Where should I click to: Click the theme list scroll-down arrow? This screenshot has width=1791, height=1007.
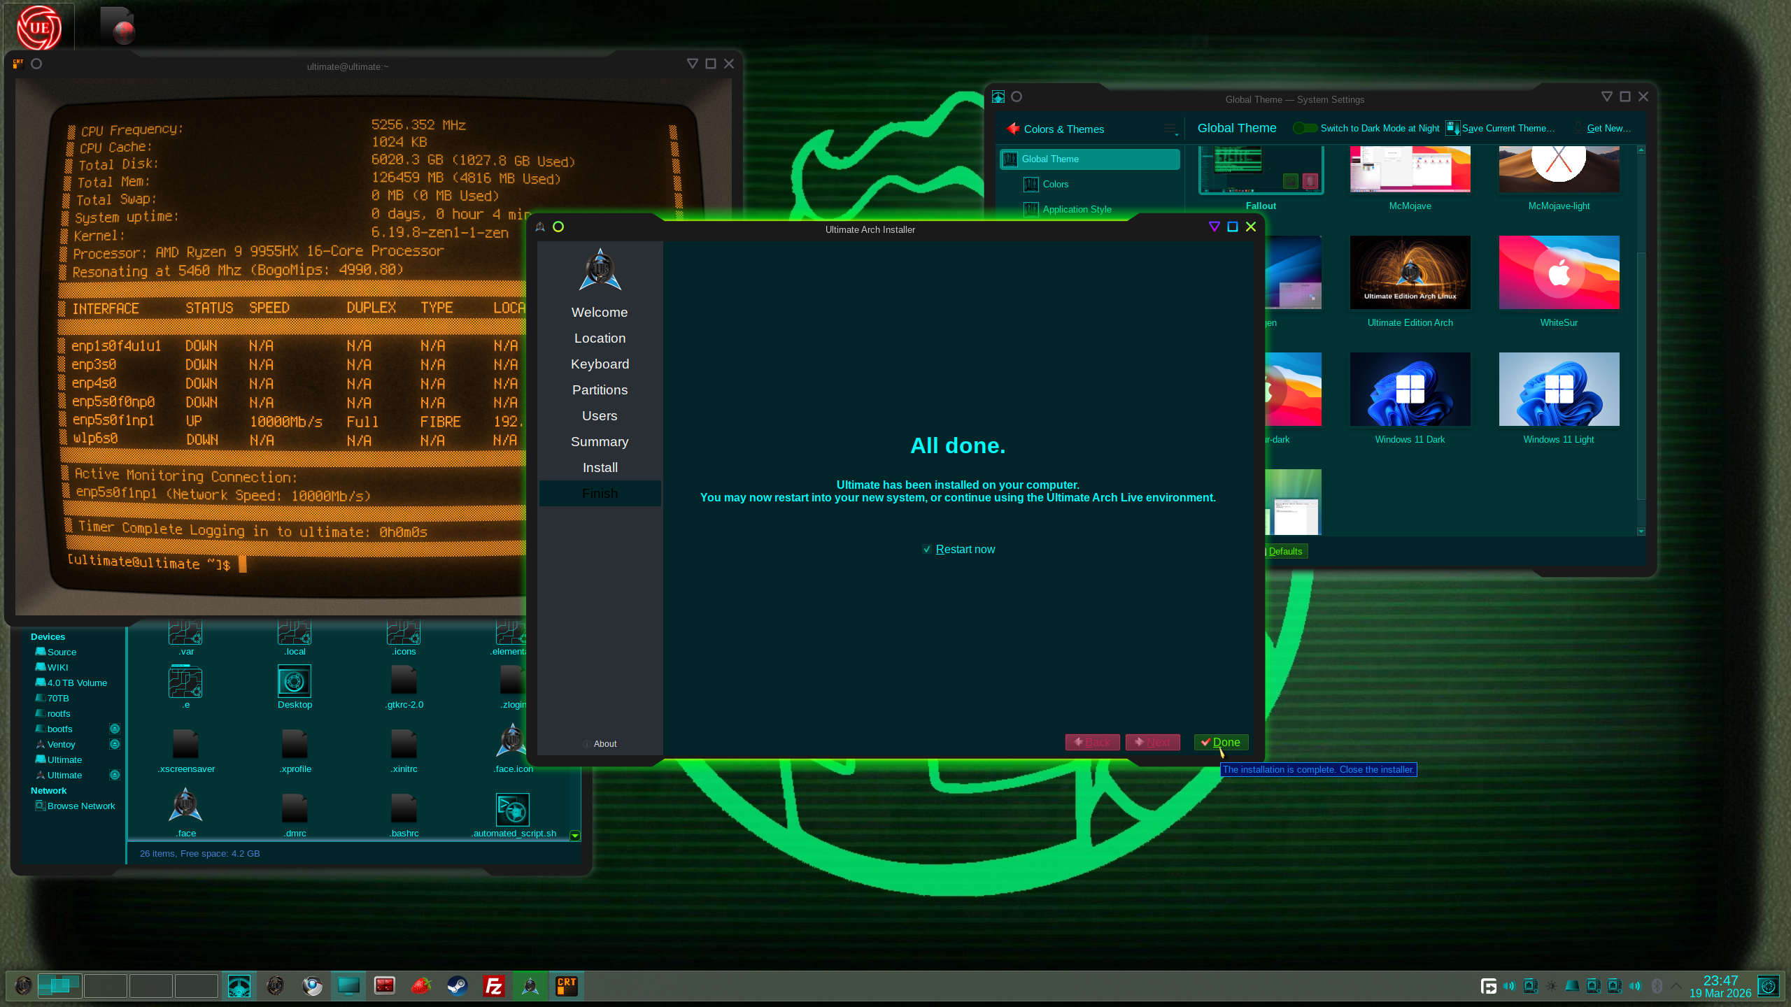(1641, 531)
